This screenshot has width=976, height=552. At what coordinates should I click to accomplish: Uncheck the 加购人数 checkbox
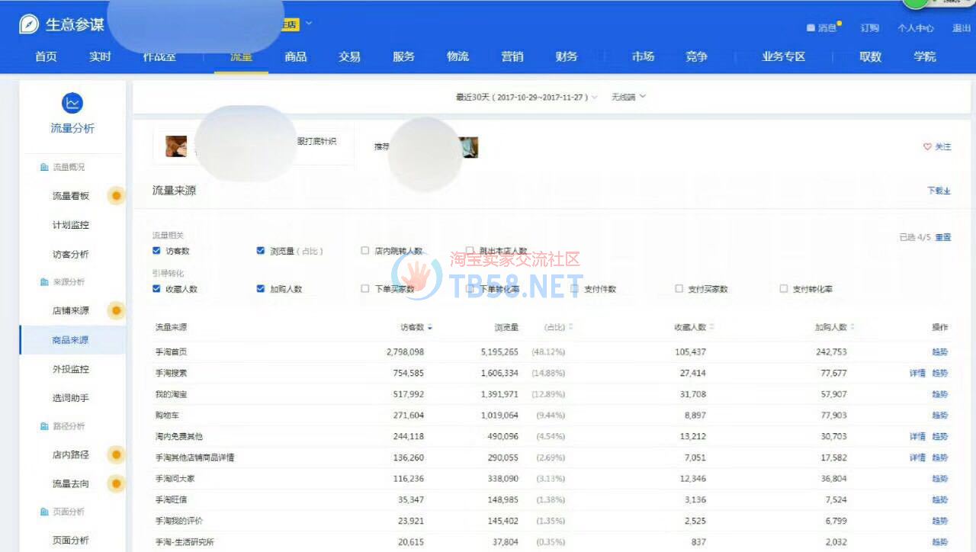[260, 288]
